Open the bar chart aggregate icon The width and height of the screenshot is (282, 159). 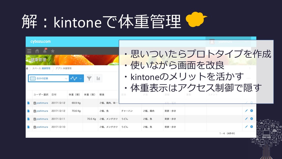pos(98,78)
